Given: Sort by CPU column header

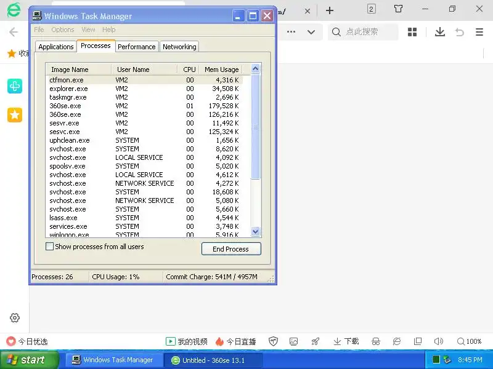Looking at the screenshot, I should click(189, 69).
